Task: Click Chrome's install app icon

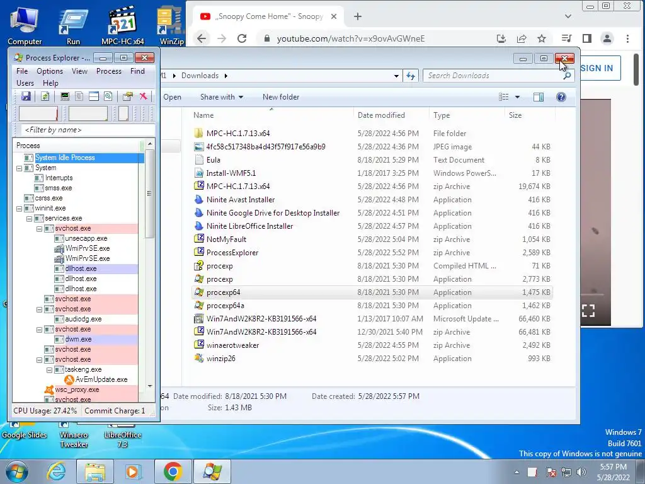Action: point(501,38)
